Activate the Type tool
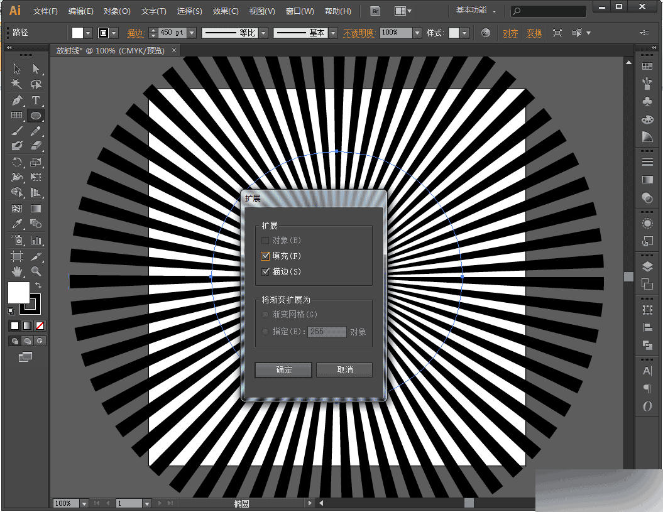663x512 pixels. click(36, 101)
